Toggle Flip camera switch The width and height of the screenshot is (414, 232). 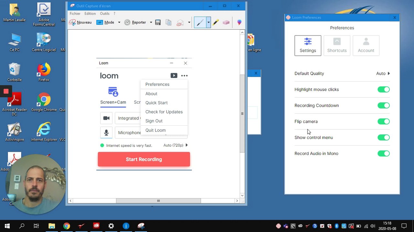coord(384,121)
